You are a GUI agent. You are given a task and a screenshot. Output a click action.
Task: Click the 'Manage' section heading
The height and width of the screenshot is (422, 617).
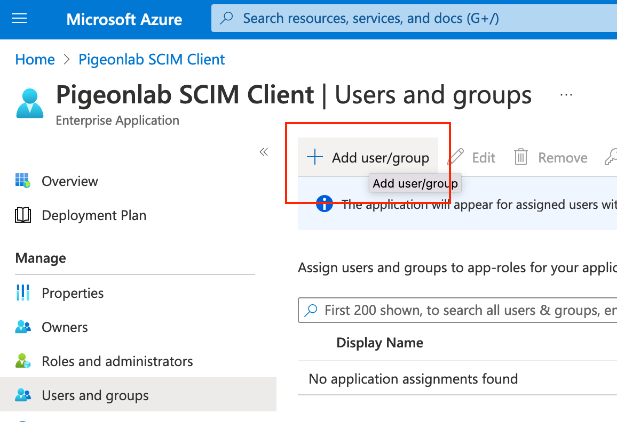click(41, 258)
